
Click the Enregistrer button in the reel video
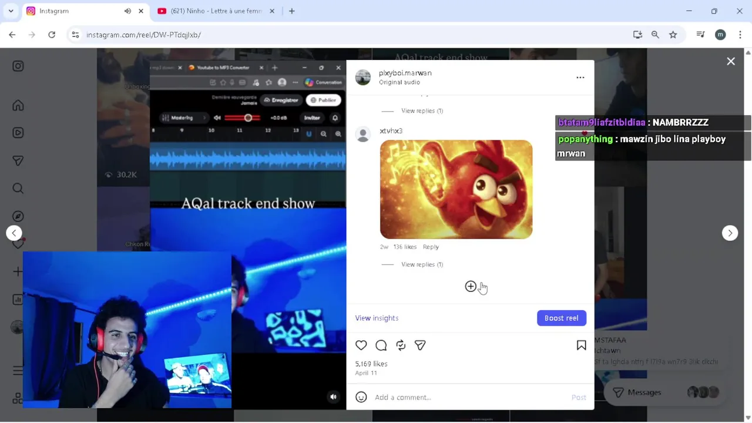(281, 100)
